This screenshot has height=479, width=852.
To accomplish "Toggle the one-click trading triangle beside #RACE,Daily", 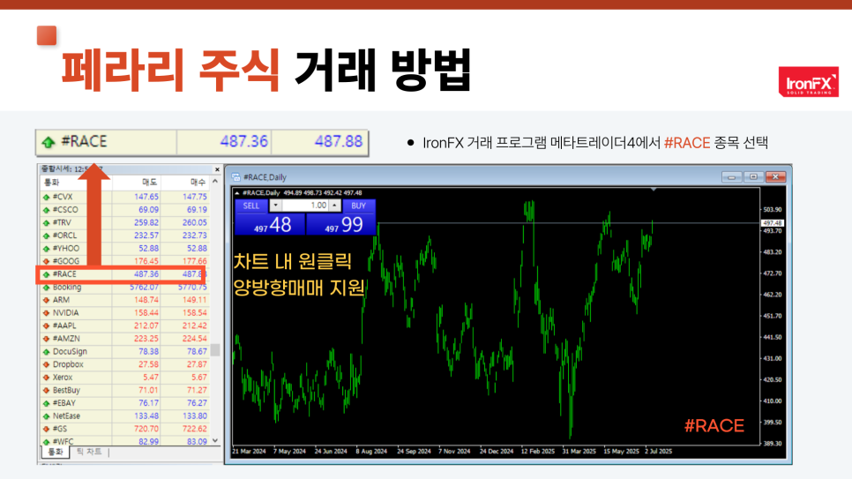I will 237,193.
